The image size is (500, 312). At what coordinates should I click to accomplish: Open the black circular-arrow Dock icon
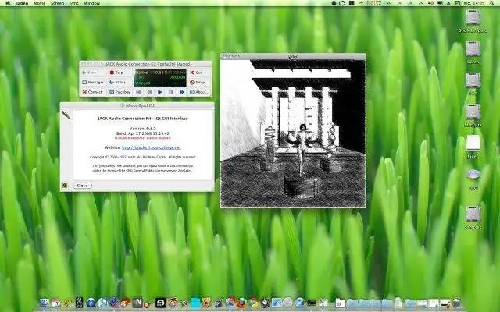coord(160,303)
